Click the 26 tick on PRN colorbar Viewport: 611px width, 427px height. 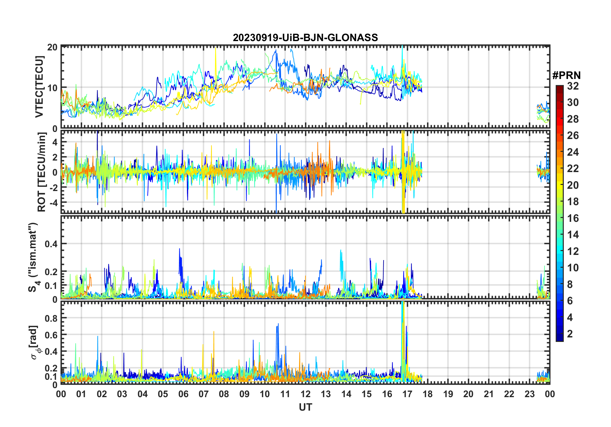[x=573, y=135]
